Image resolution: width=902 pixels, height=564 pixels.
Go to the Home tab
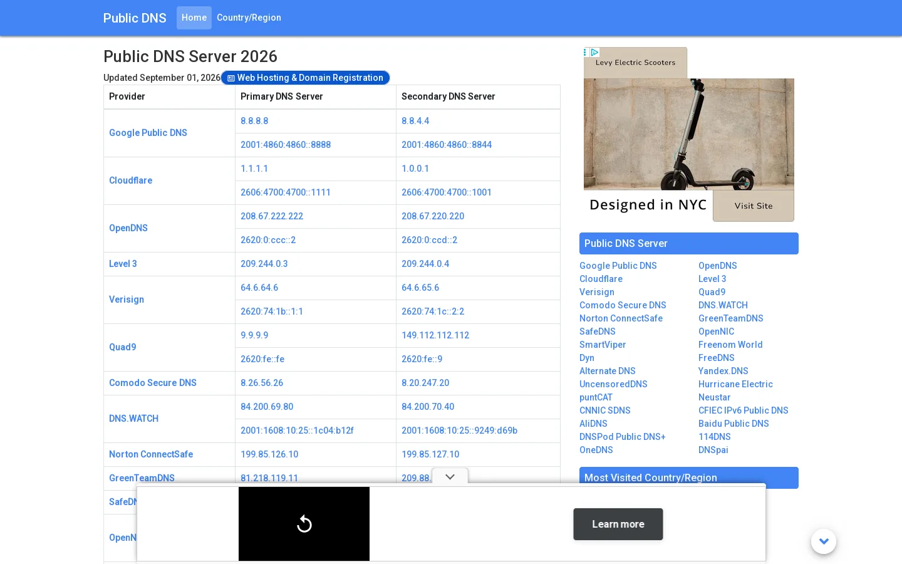(x=194, y=18)
